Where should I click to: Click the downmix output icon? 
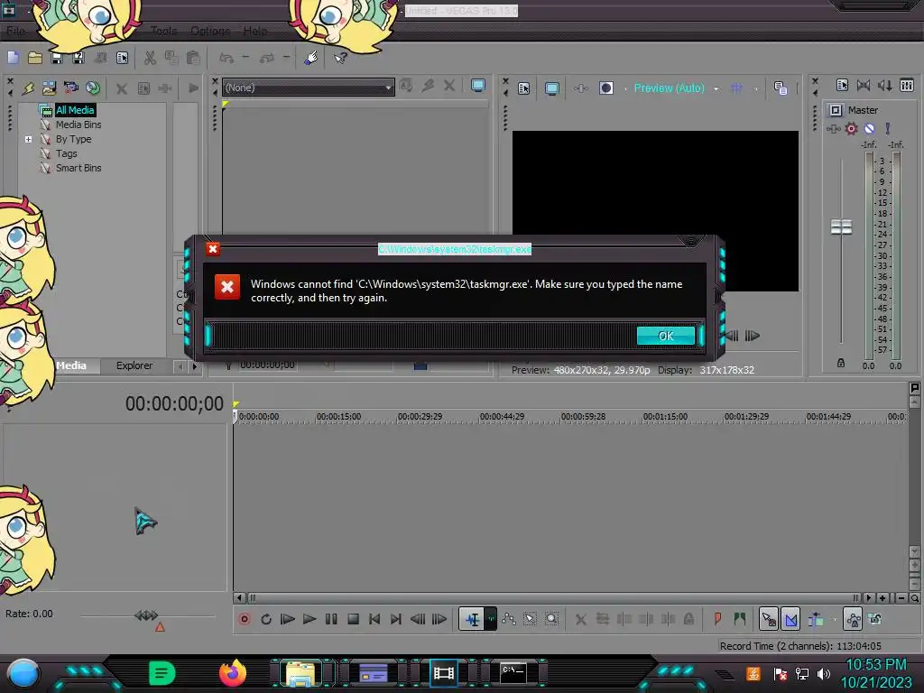[x=864, y=86]
